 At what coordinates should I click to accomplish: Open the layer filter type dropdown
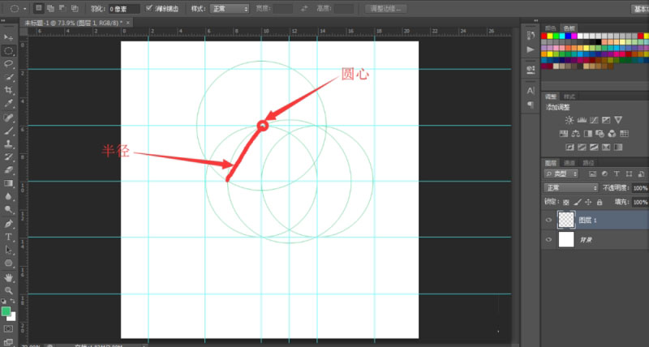pyautogui.click(x=561, y=174)
